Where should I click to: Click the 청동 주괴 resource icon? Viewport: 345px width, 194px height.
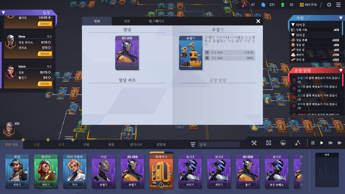[294, 40]
